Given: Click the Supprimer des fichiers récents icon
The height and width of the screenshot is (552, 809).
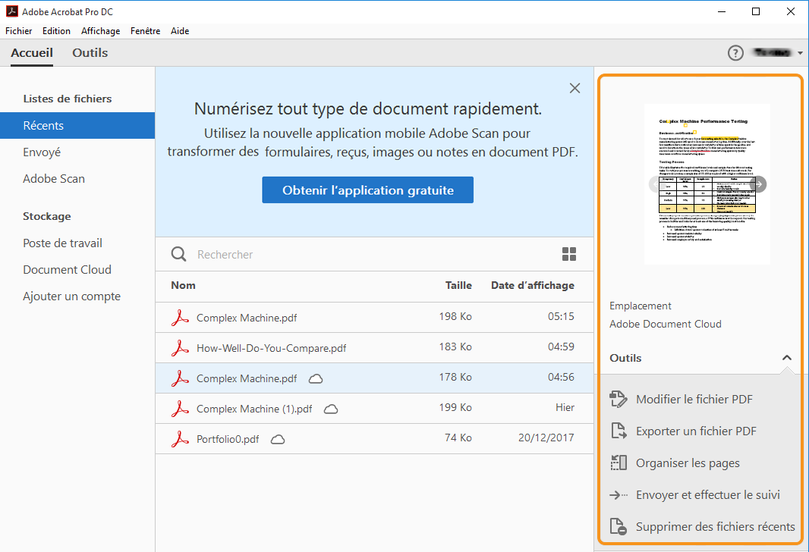Looking at the screenshot, I should tap(619, 527).
